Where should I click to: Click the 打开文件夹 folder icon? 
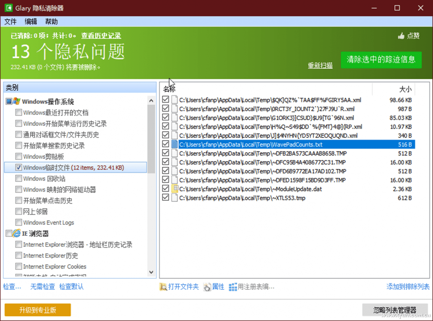click(x=163, y=287)
